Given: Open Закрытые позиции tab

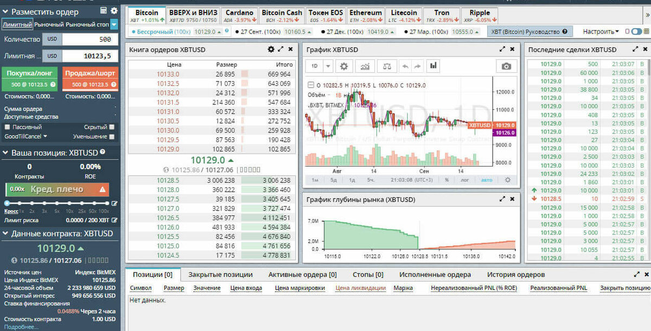Looking at the screenshot, I should 220,275.
